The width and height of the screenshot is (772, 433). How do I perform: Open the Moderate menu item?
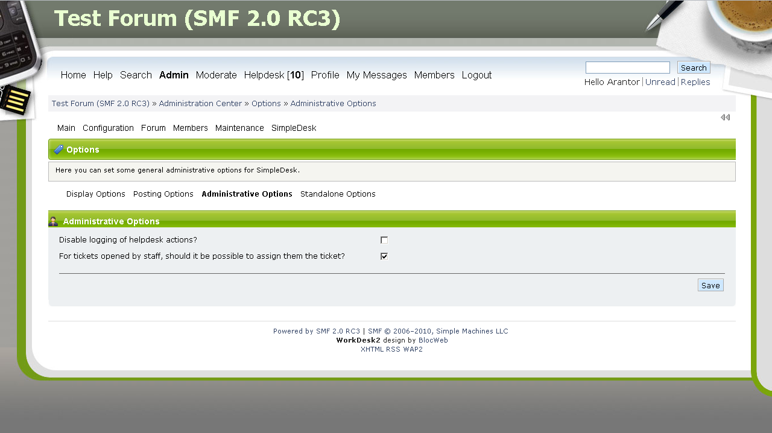tap(217, 75)
